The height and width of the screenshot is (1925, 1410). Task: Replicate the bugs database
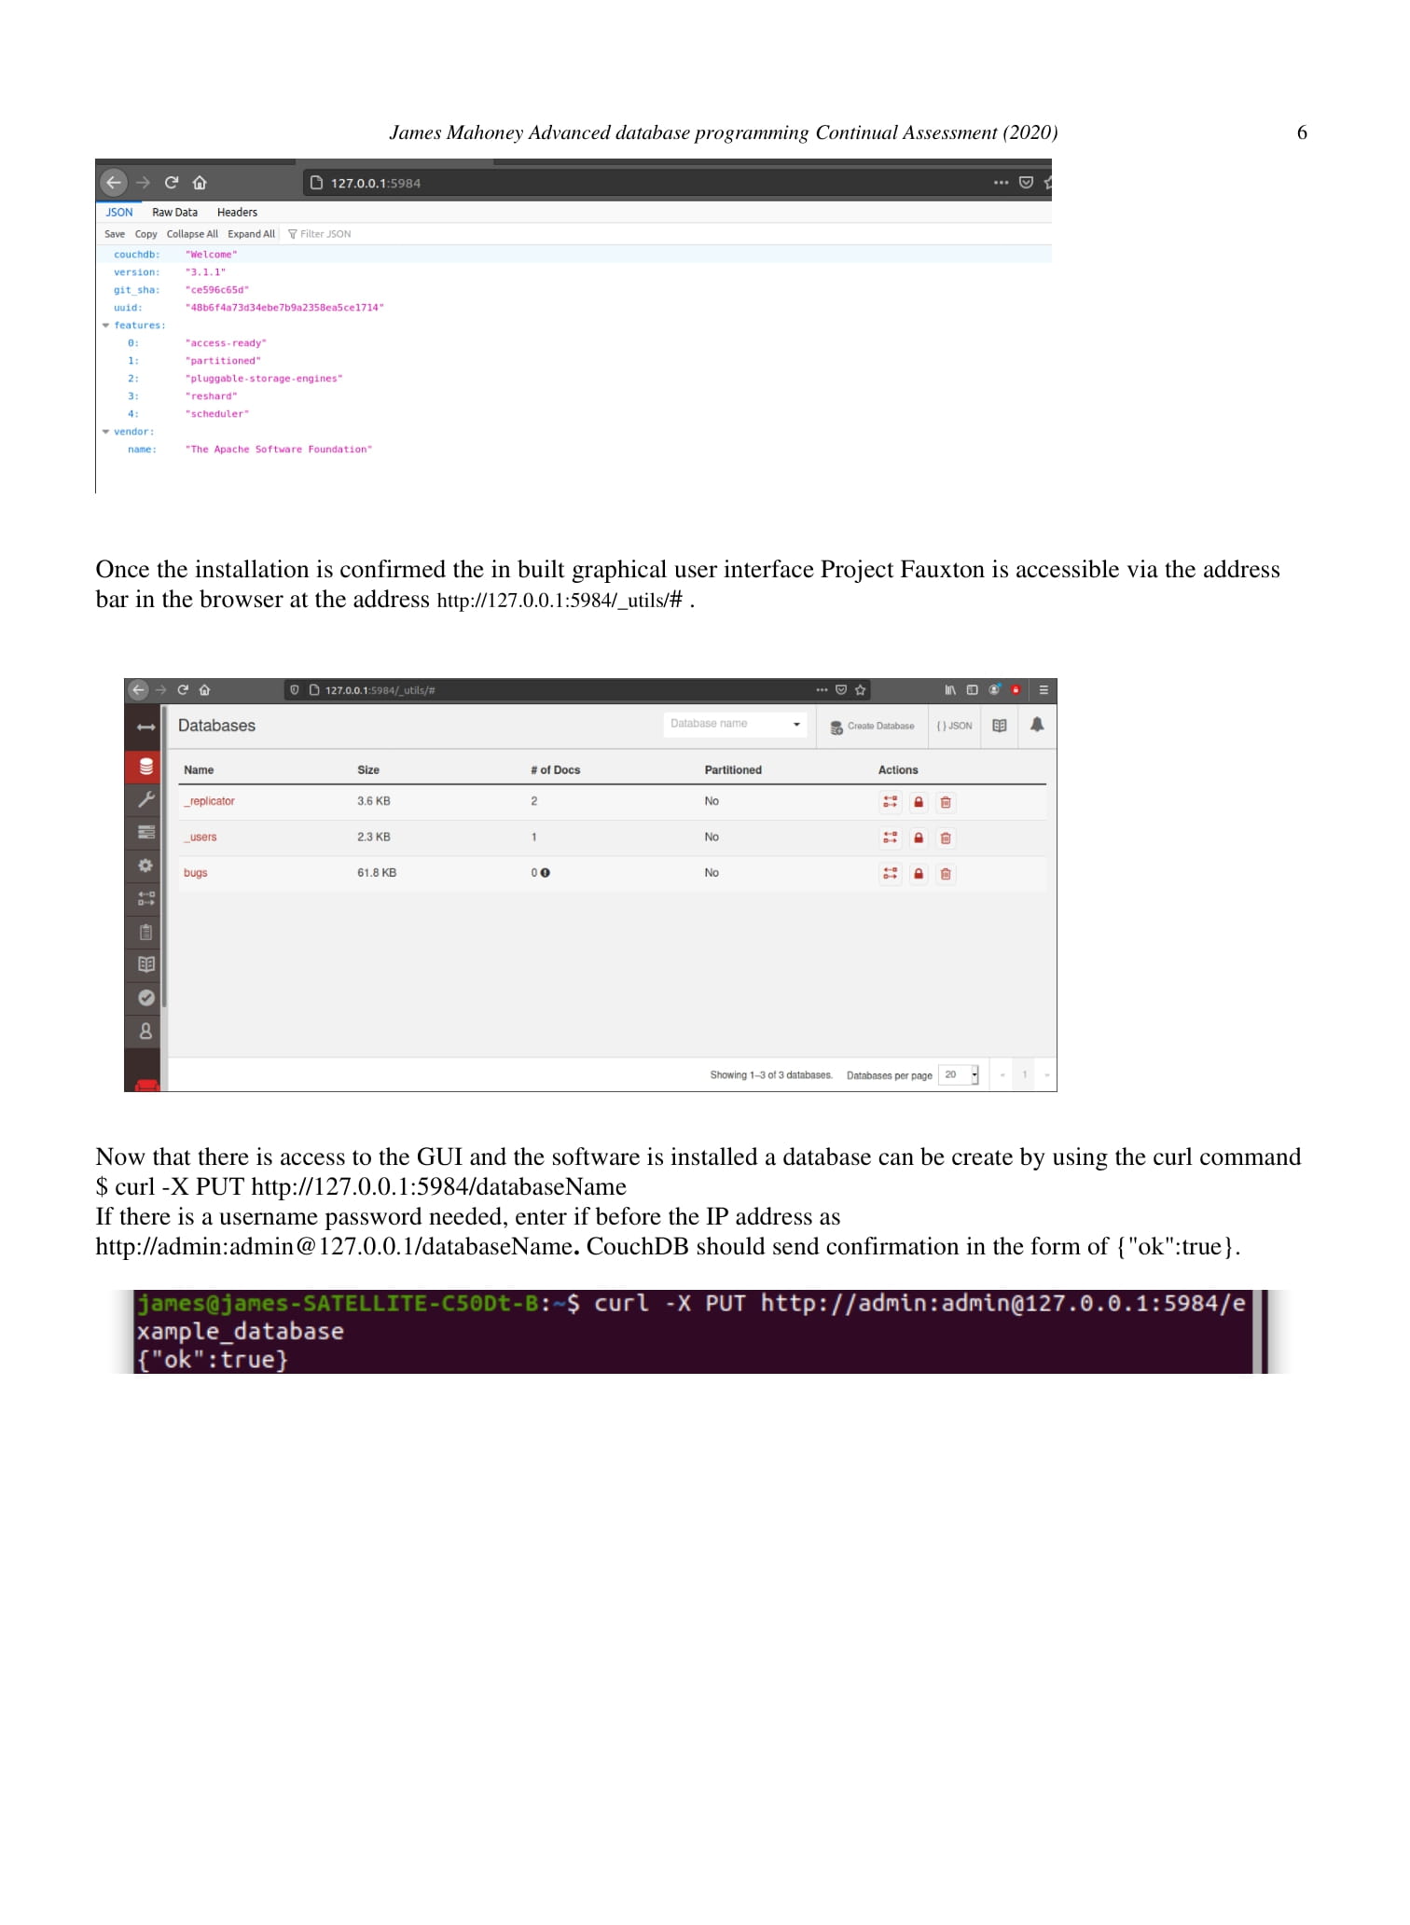pos(891,874)
